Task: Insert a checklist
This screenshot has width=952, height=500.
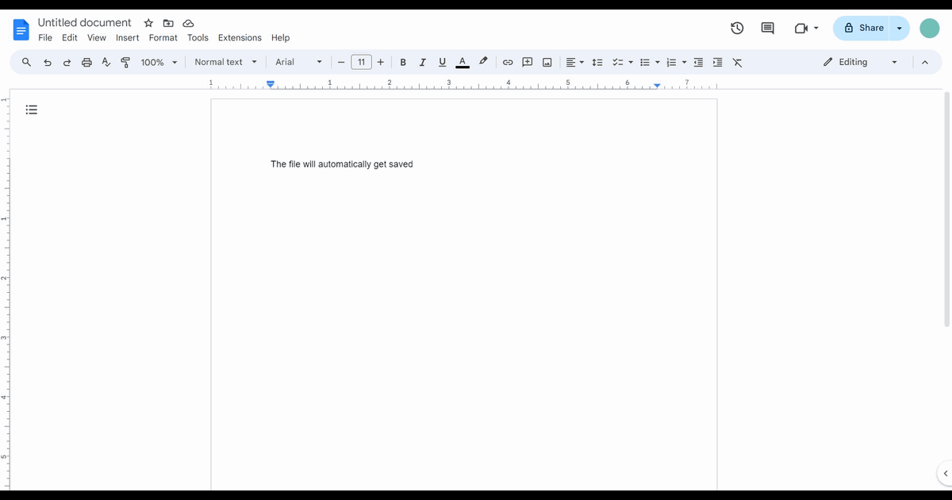Action: click(x=618, y=62)
